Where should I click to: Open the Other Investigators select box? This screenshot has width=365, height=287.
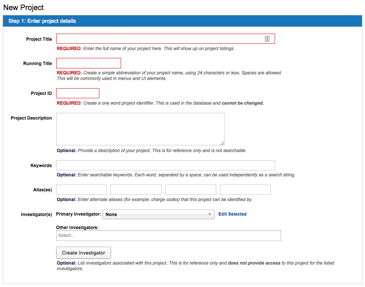168,236
